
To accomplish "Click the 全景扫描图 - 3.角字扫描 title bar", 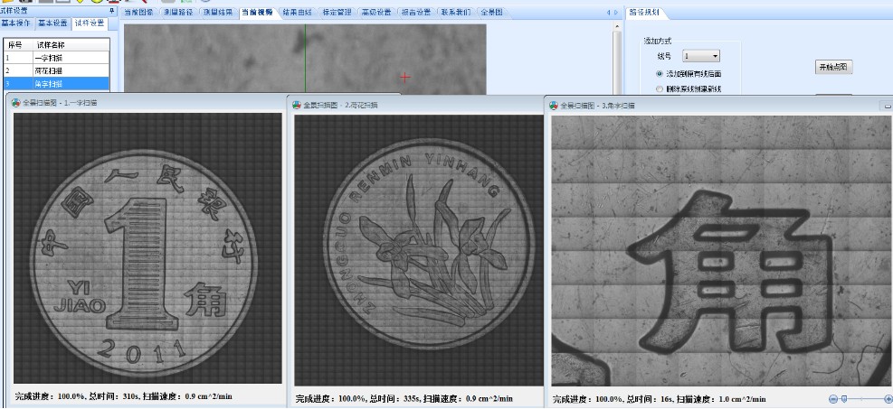I will click(x=718, y=106).
